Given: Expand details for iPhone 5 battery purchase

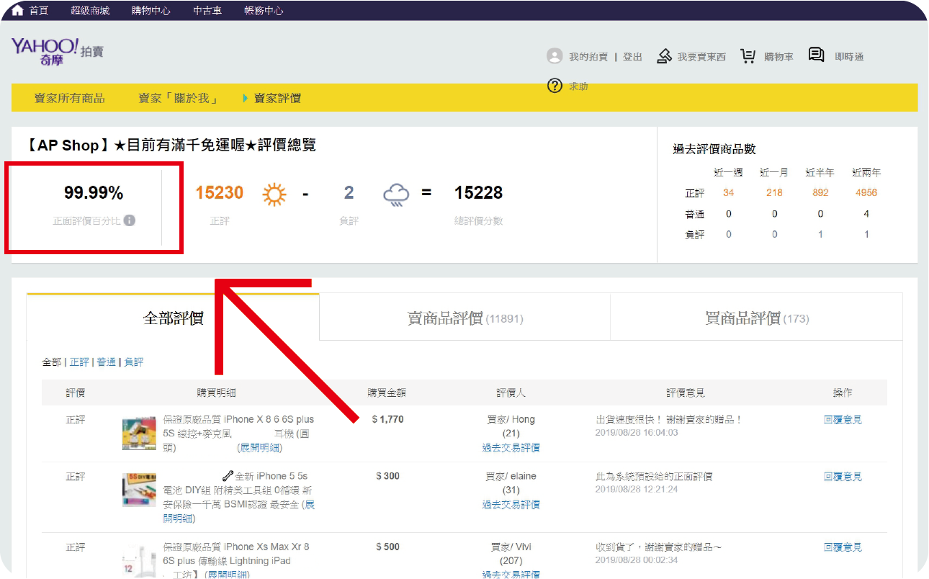Looking at the screenshot, I should (310, 505).
